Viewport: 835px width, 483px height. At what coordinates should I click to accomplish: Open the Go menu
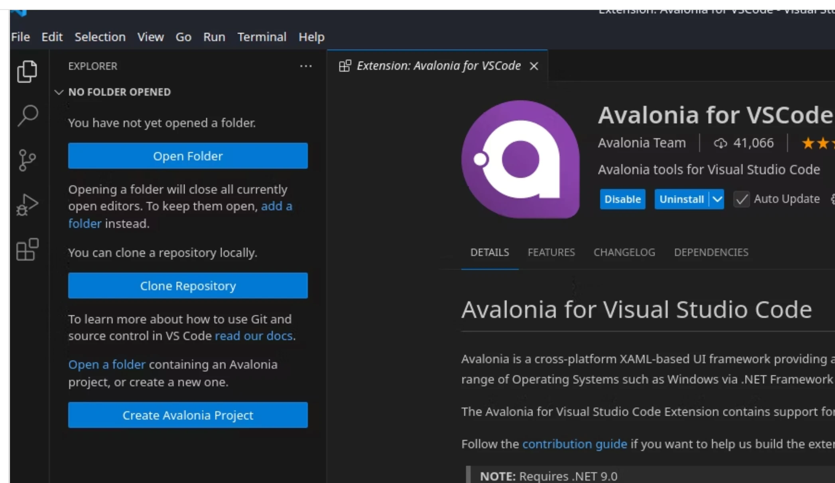pos(183,37)
